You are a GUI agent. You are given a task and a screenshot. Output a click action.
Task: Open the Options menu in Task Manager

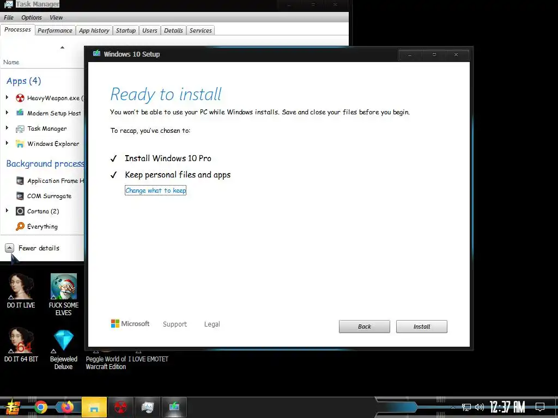coord(31,17)
